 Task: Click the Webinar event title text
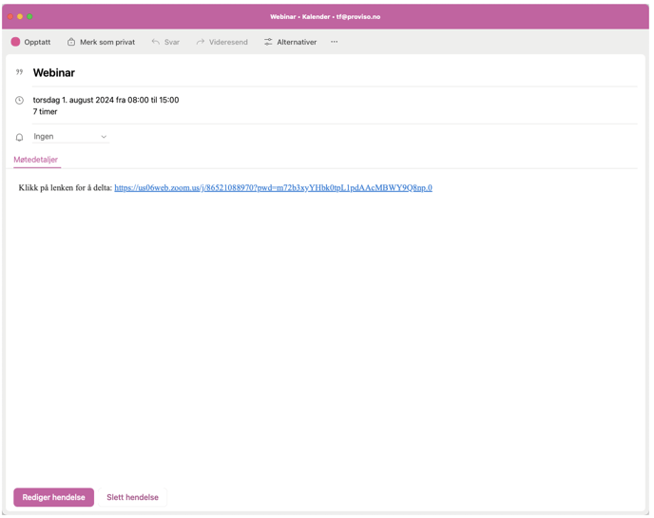pos(54,72)
